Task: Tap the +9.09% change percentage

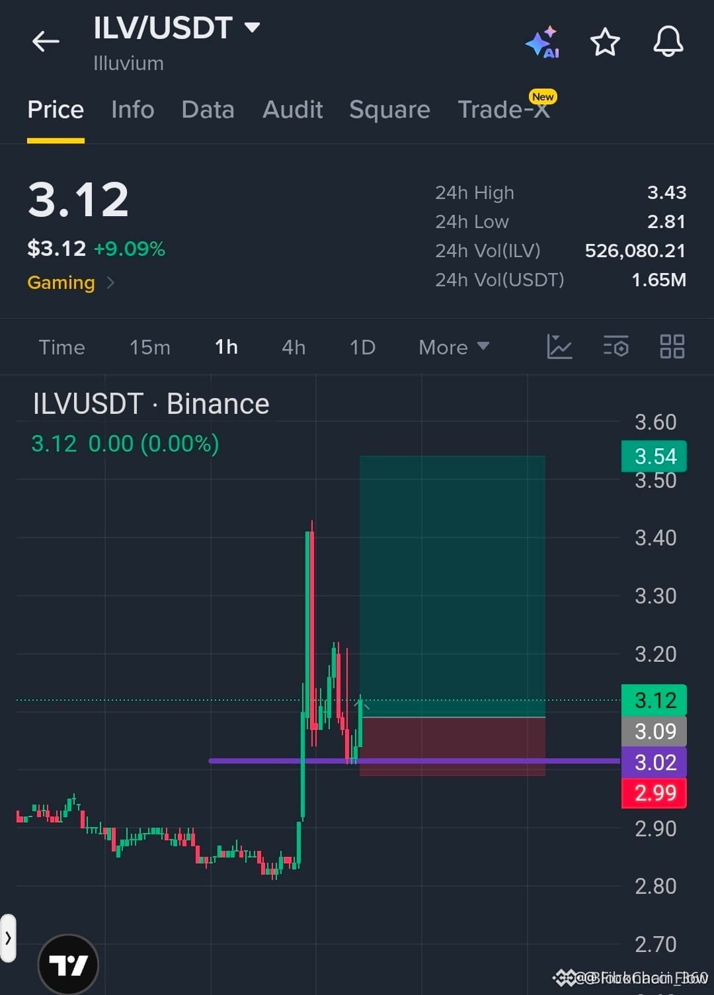Action: coord(130,249)
